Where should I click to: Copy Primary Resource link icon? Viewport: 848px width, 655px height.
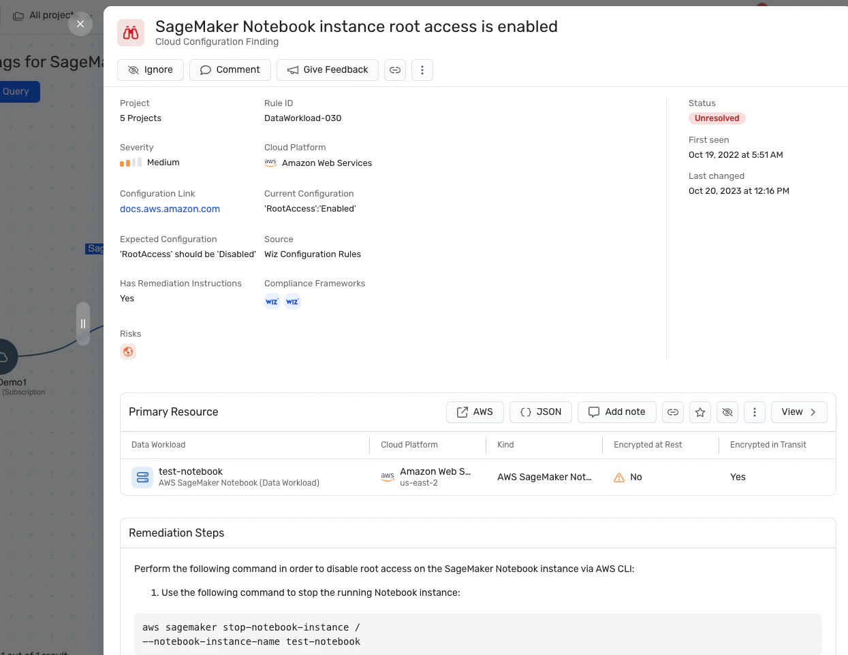[x=673, y=412]
